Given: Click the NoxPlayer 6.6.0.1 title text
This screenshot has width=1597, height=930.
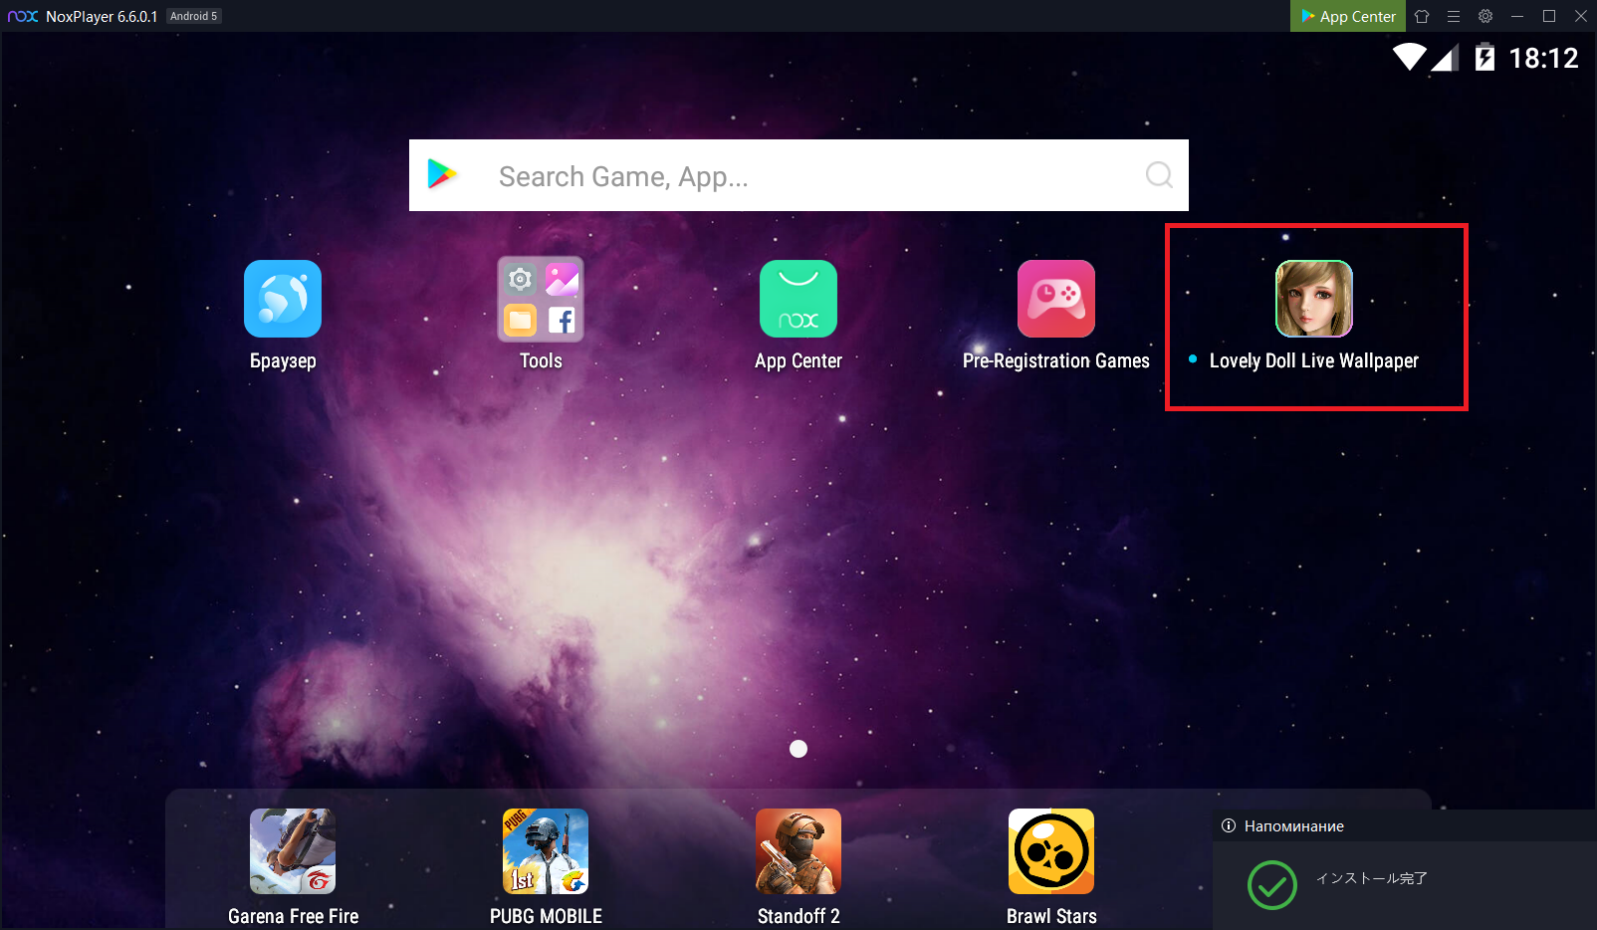Looking at the screenshot, I should [x=102, y=17].
